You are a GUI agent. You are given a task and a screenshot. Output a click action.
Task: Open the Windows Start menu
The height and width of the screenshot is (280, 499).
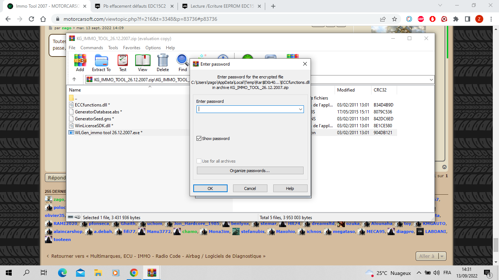(x=9, y=273)
